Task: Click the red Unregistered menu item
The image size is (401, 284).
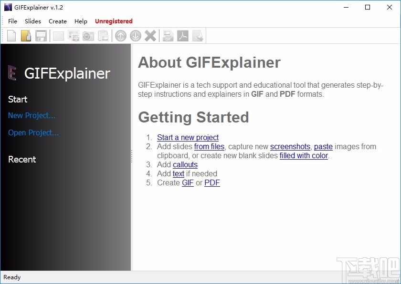Action: pyautogui.click(x=114, y=21)
